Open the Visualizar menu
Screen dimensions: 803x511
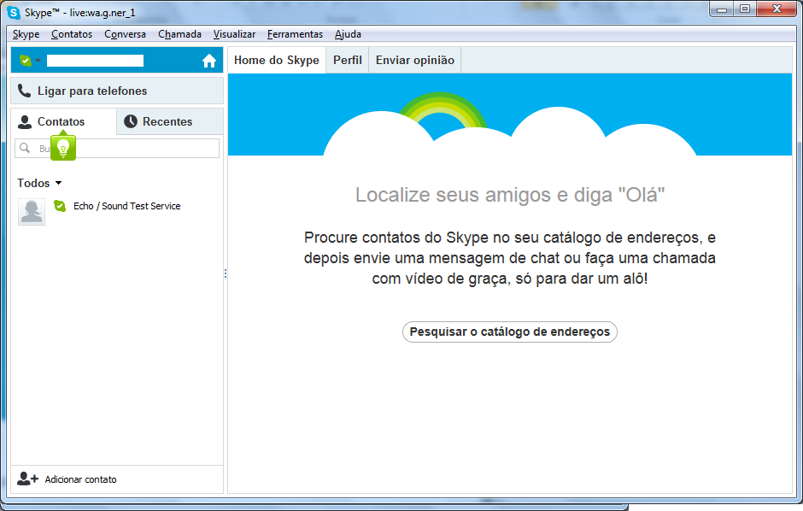pos(235,34)
